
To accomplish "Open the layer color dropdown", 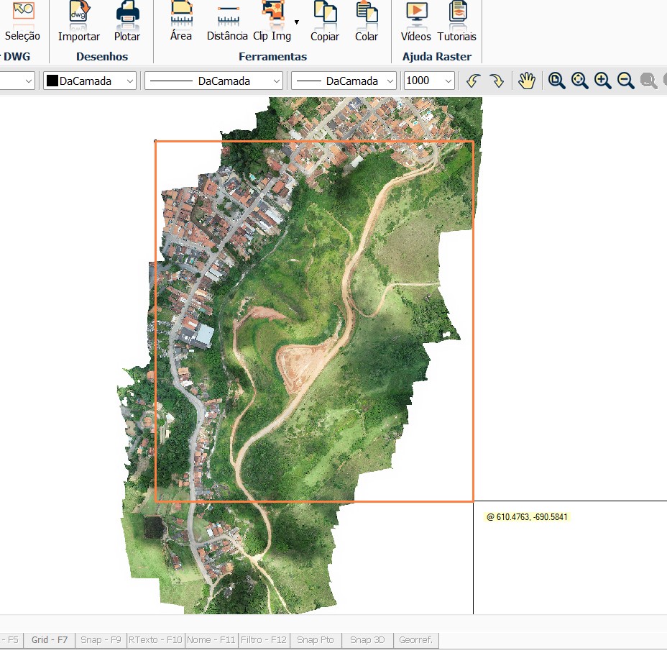I will 129,81.
